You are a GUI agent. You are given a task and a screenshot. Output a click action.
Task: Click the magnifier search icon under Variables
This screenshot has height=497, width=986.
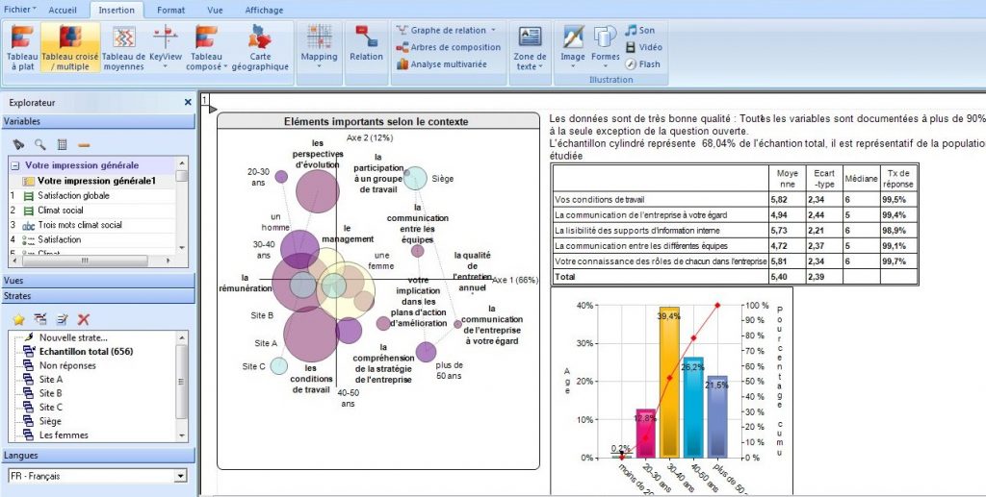coord(40,144)
